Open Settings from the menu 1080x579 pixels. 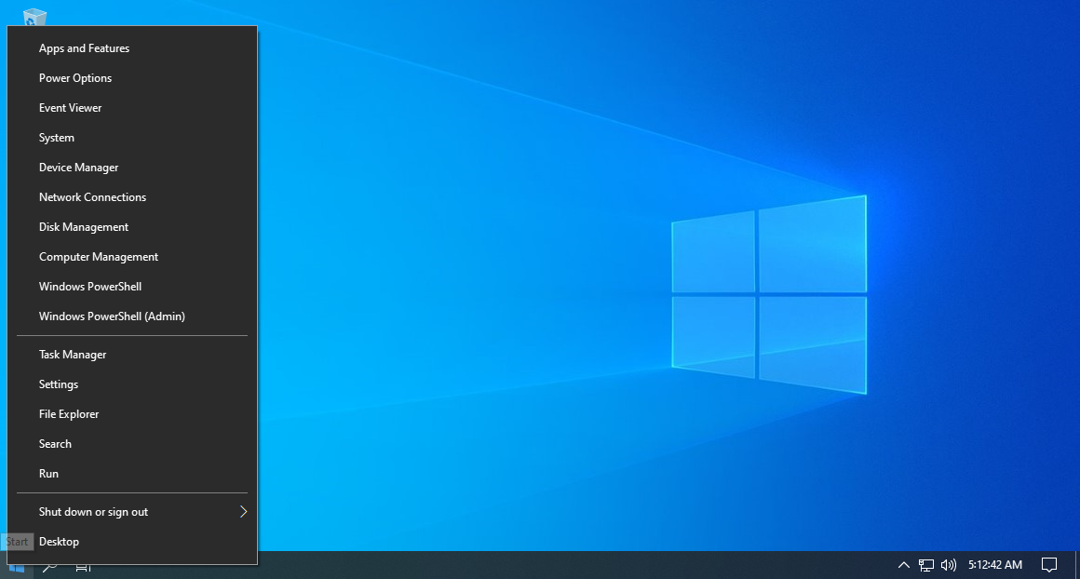coord(132,384)
